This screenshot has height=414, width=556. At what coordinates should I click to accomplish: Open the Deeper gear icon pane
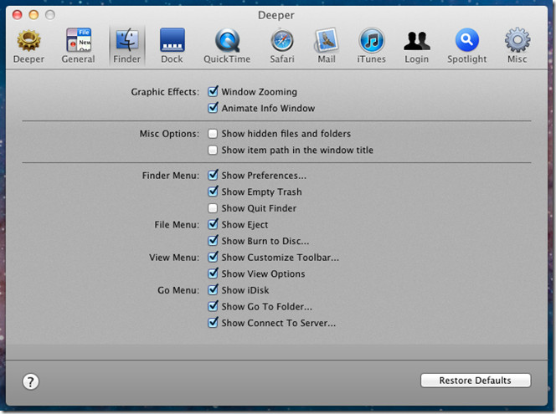coord(28,46)
